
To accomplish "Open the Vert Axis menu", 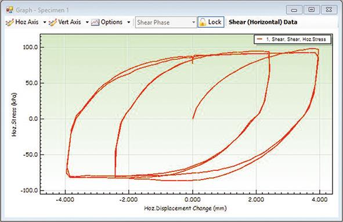I will (x=65, y=22).
